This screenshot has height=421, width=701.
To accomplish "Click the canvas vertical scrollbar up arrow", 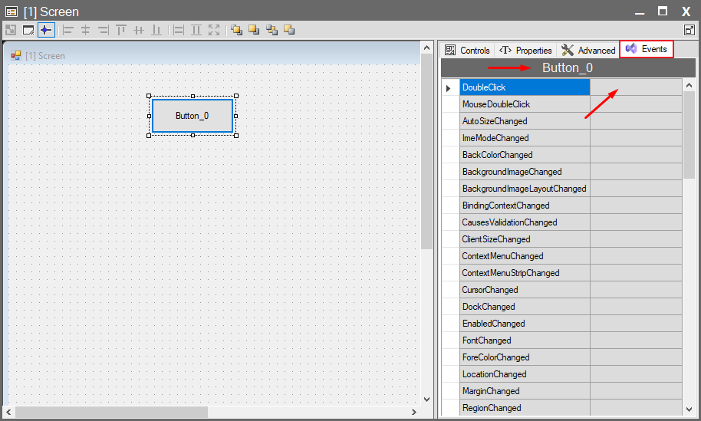I will 427,48.
